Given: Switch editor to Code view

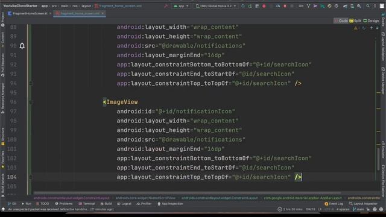Looking at the screenshot, I should coord(341,21).
